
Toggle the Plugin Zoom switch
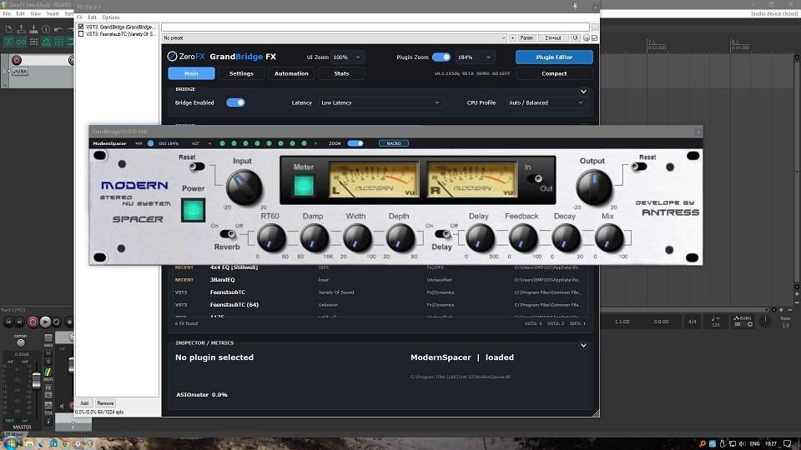point(441,57)
